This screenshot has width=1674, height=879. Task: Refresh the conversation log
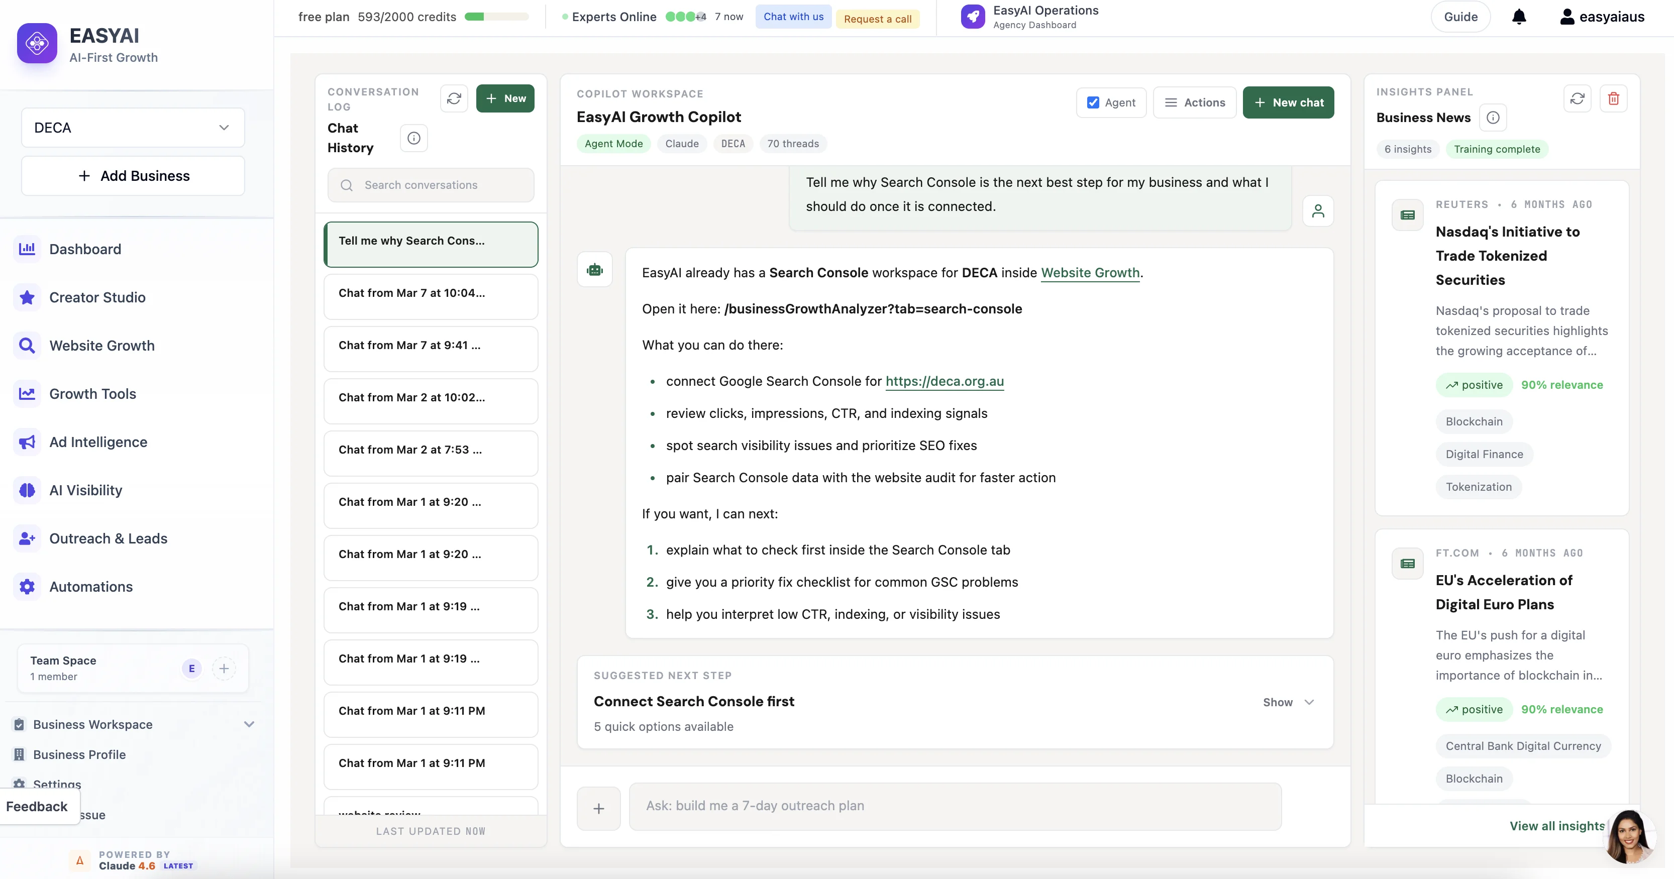(454, 98)
